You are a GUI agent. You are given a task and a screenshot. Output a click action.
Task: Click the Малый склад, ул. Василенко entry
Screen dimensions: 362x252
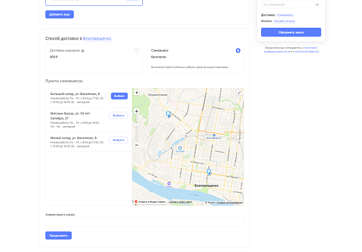click(89, 142)
